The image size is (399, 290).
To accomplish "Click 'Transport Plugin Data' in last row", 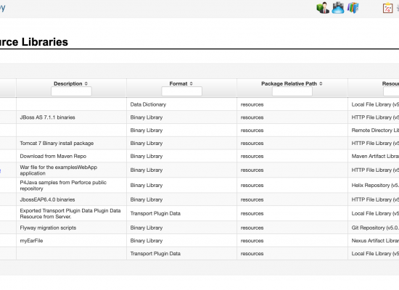I will pyautogui.click(x=155, y=254).
